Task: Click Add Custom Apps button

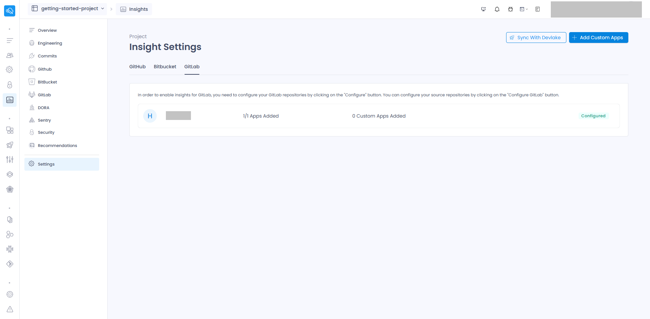Action: tap(599, 38)
